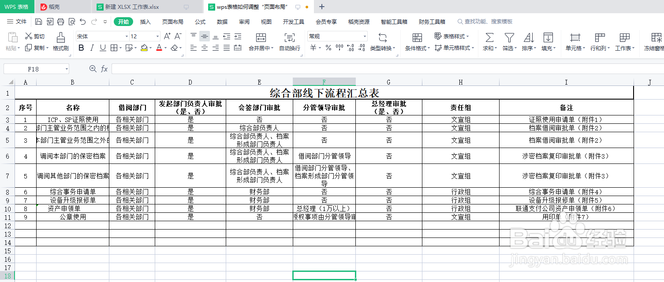Switch to the 视图 ribbon tab

point(266,22)
